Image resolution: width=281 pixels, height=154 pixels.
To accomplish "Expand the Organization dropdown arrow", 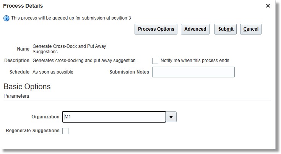I will [171, 117].
